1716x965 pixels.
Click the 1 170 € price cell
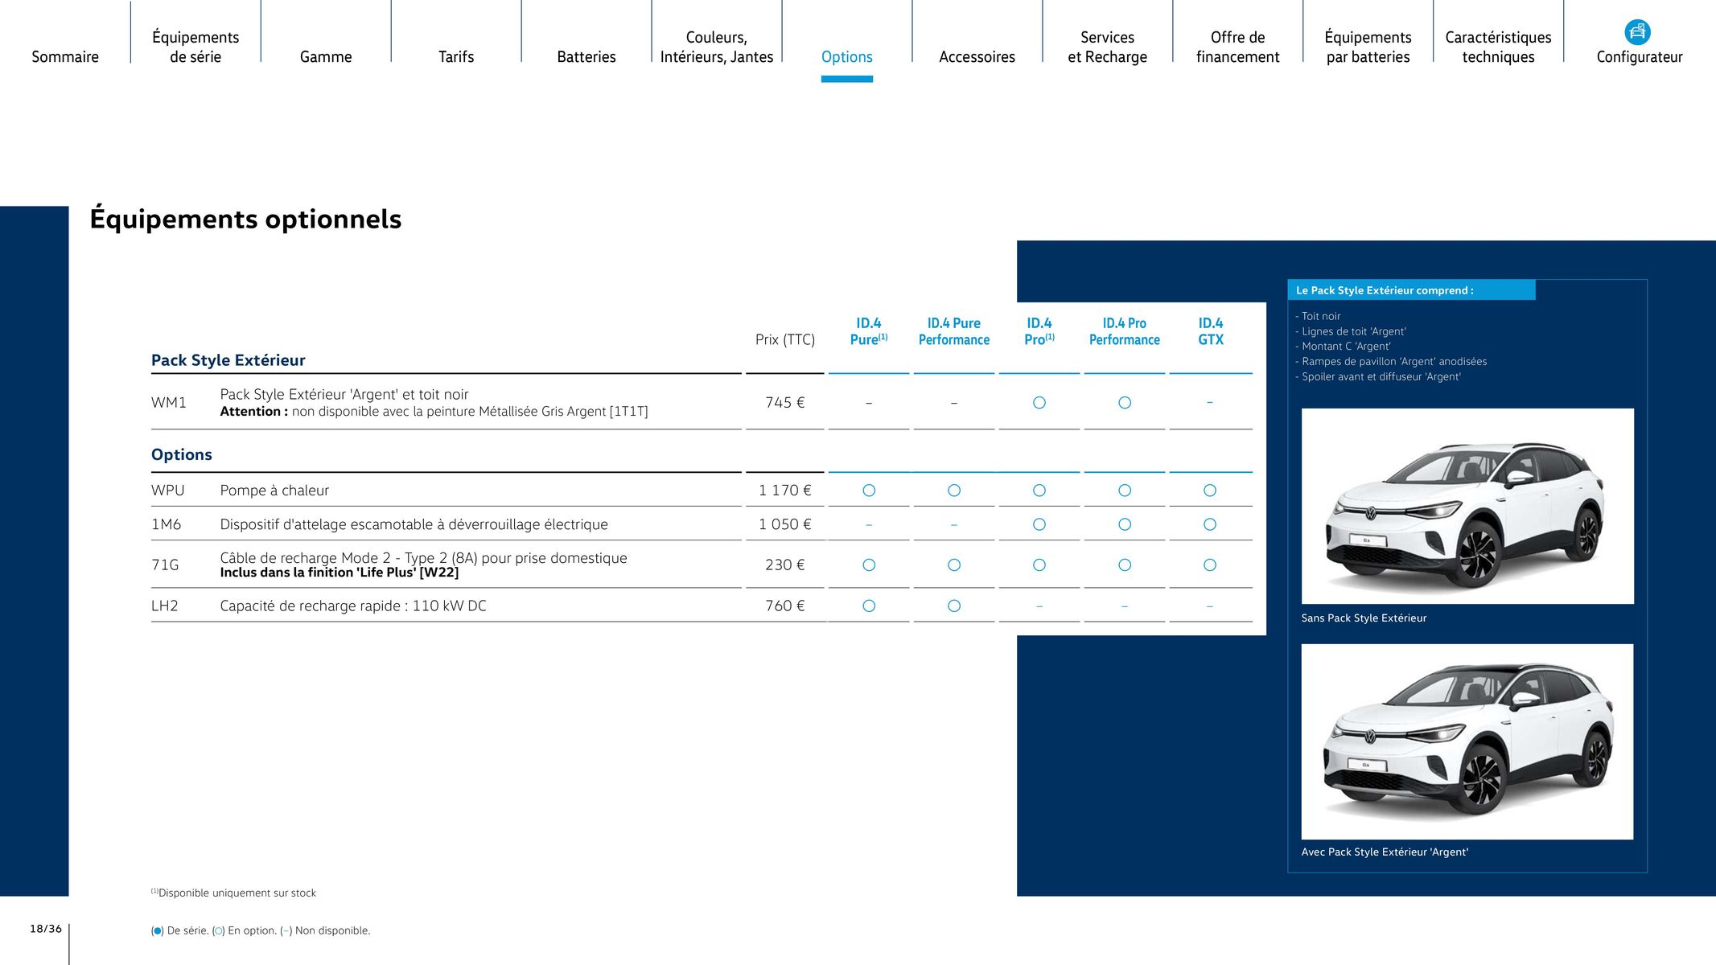[x=785, y=491]
